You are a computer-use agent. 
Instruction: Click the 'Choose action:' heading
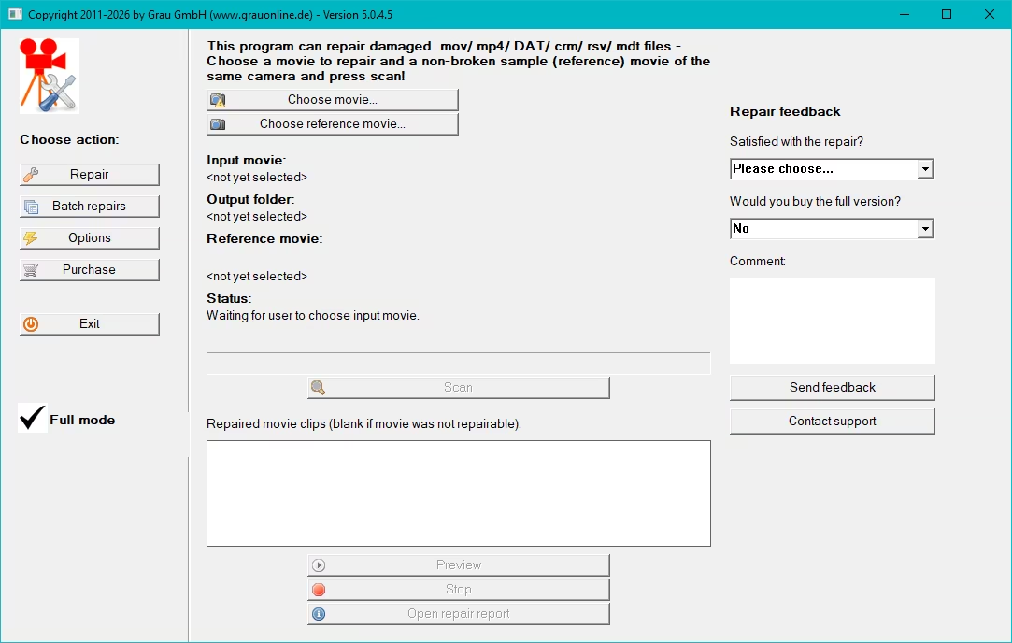(69, 139)
